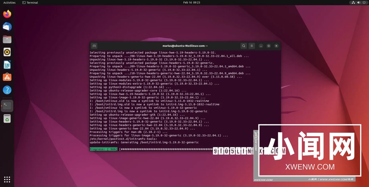Click Setting up linux-generic-hwe-22.04 line
Image resolution: width=369 pixels, height=187 pixels.
coord(142,129)
